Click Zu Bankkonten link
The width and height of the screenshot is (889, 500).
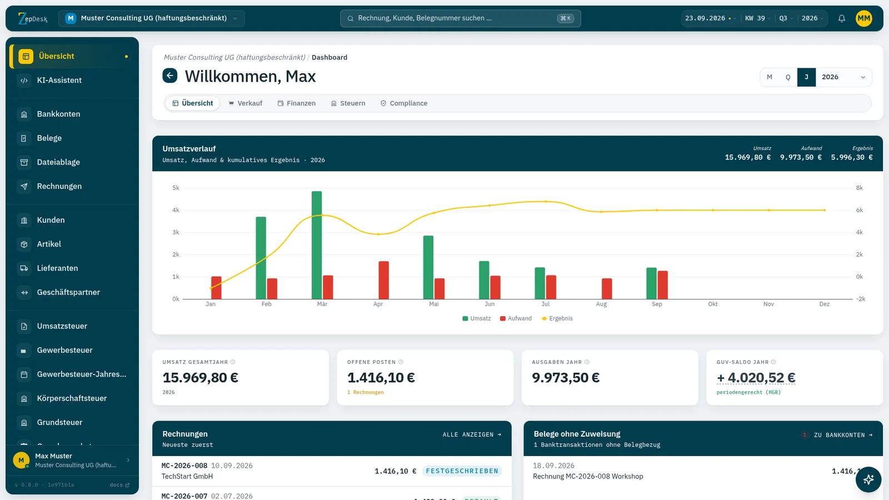[843, 435]
